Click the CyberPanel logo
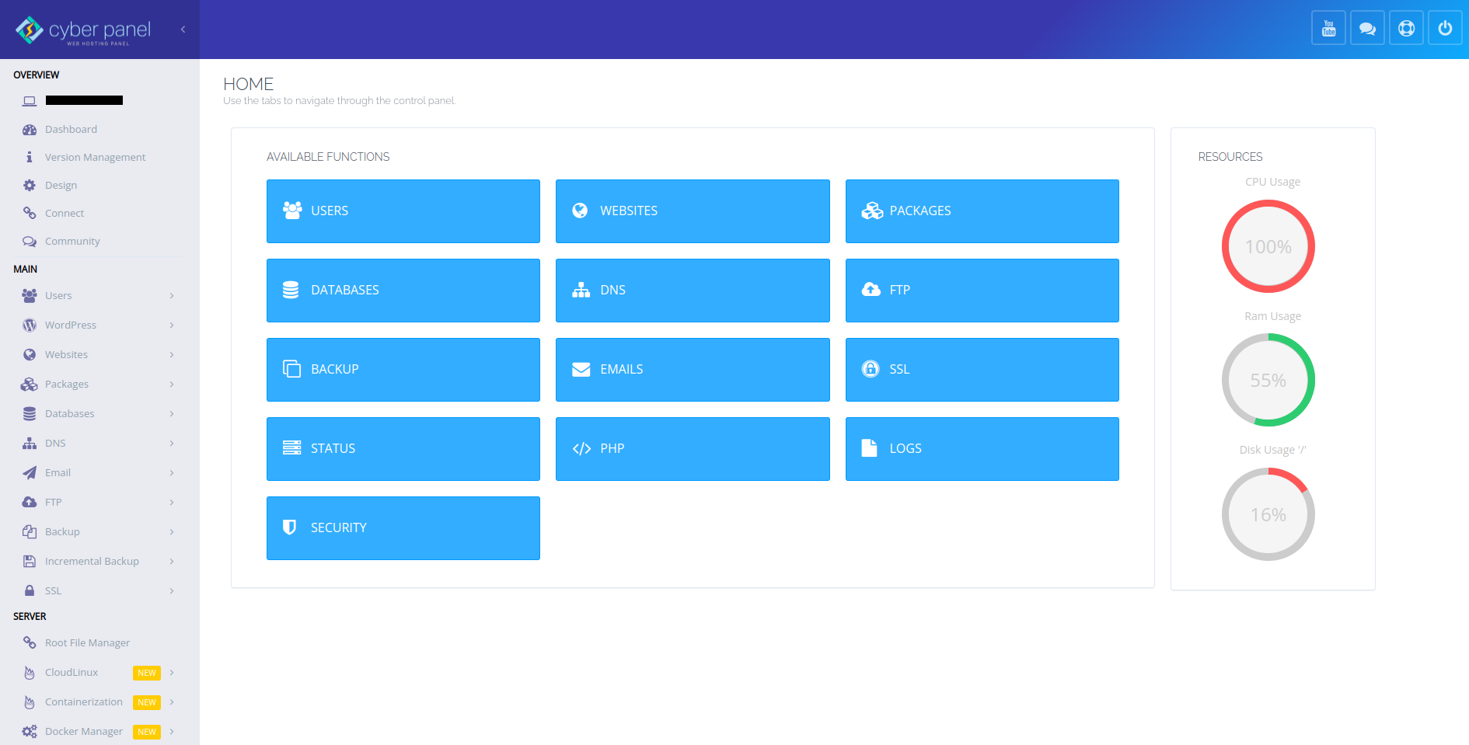This screenshot has width=1469, height=745. (x=83, y=30)
